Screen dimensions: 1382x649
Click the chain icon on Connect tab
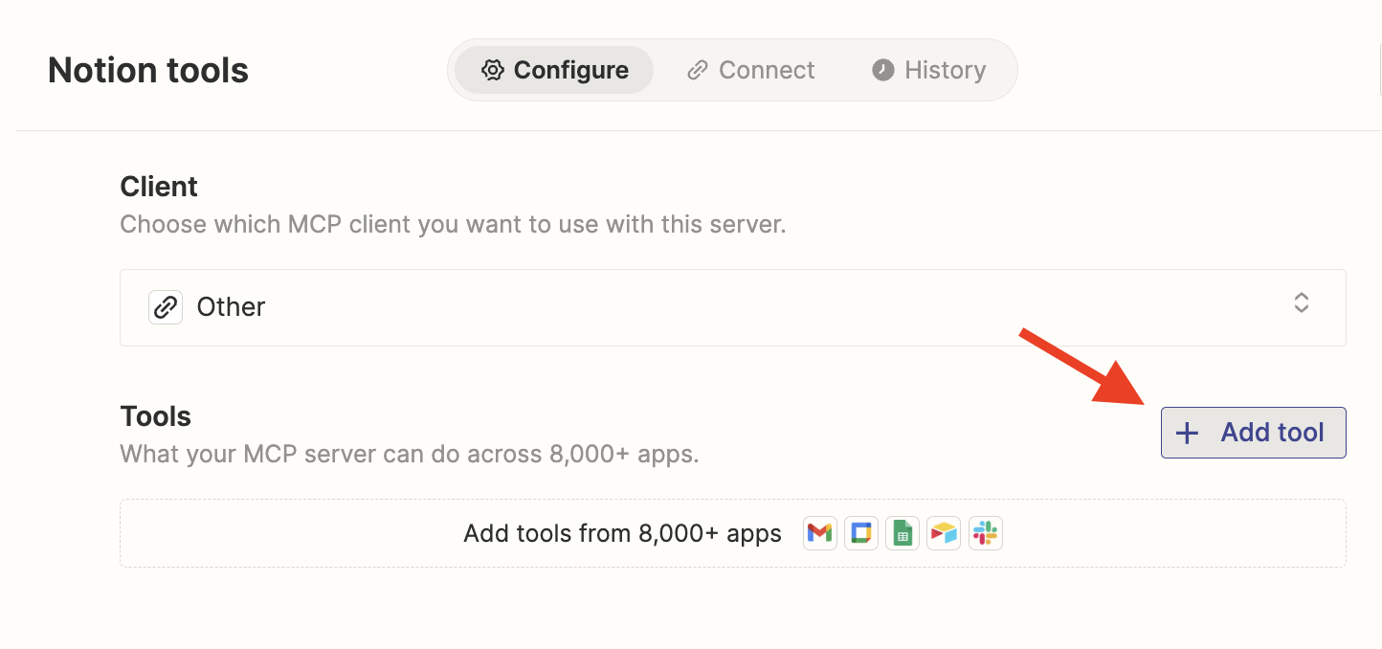click(698, 70)
